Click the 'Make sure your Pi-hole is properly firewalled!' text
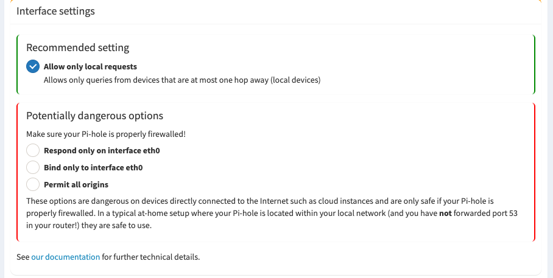The image size is (553, 278). (106, 134)
